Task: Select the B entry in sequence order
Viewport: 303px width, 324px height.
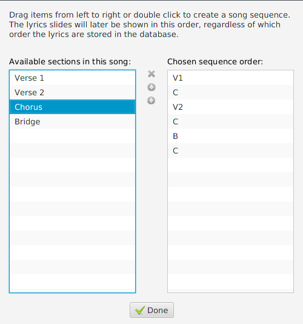Action: point(230,136)
